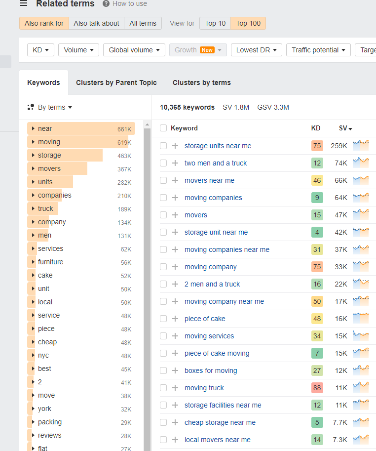376x451 pixels.
Task: Check the box for moving companies
Action: coord(163,198)
